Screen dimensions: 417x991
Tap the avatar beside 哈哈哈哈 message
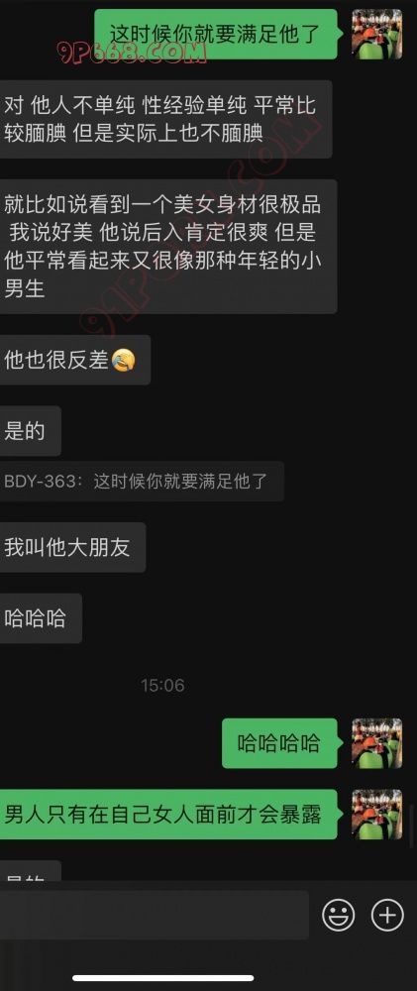click(x=377, y=743)
